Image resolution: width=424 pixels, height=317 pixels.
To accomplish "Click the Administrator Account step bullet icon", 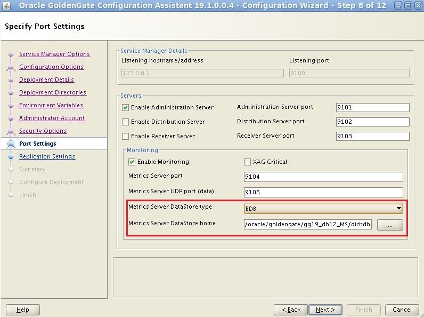I will pos(11,118).
